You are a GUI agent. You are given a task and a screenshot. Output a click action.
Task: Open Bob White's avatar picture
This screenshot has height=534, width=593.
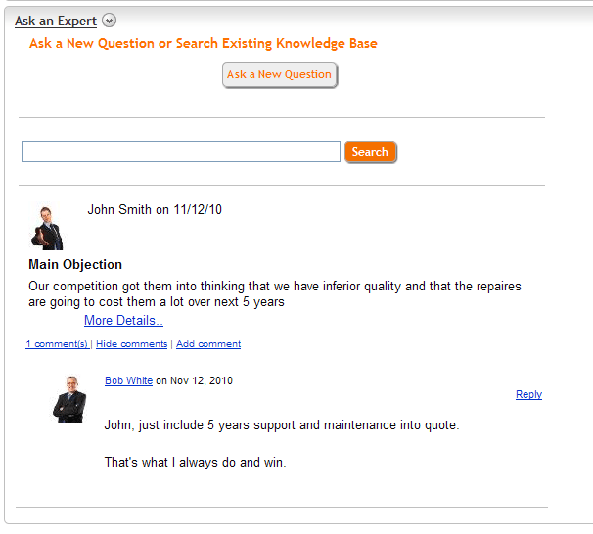69,398
